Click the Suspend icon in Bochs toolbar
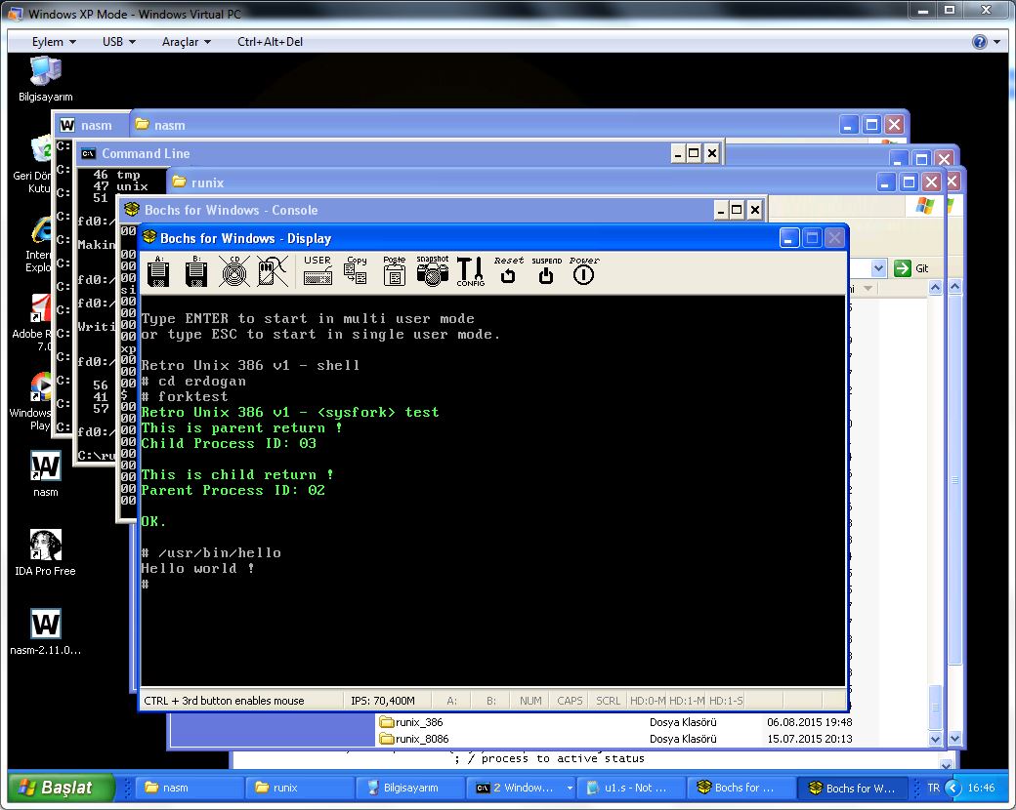The image size is (1016, 810). point(546,270)
